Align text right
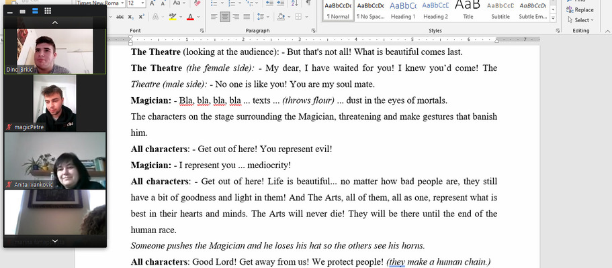 (x=236, y=17)
